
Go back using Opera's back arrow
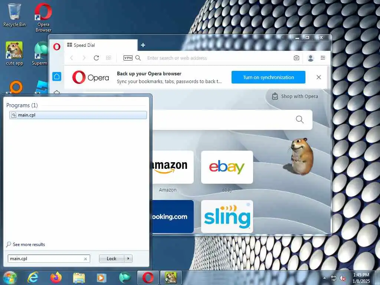pos(72,58)
